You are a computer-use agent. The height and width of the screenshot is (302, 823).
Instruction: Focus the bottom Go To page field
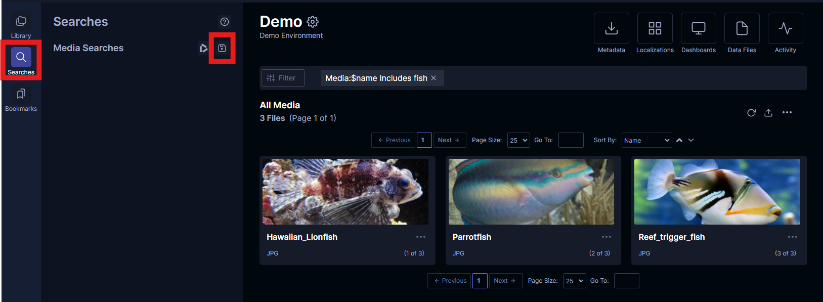[627, 281]
